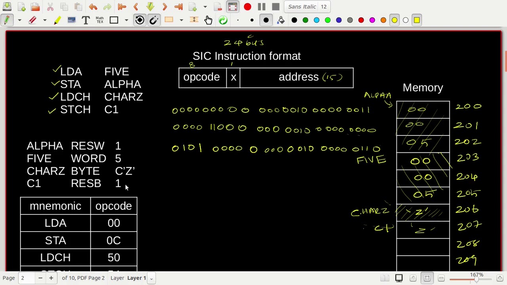
Task: Toggle the Fill bucket option
Action: click(x=281, y=20)
